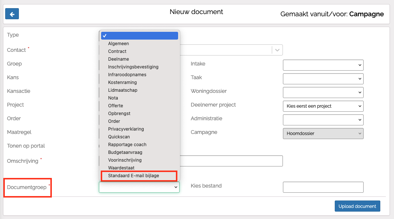Choose 'Kostenraming' from the open list
Image resolution: width=394 pixels, height=219 pixels.
pos(123,82)
